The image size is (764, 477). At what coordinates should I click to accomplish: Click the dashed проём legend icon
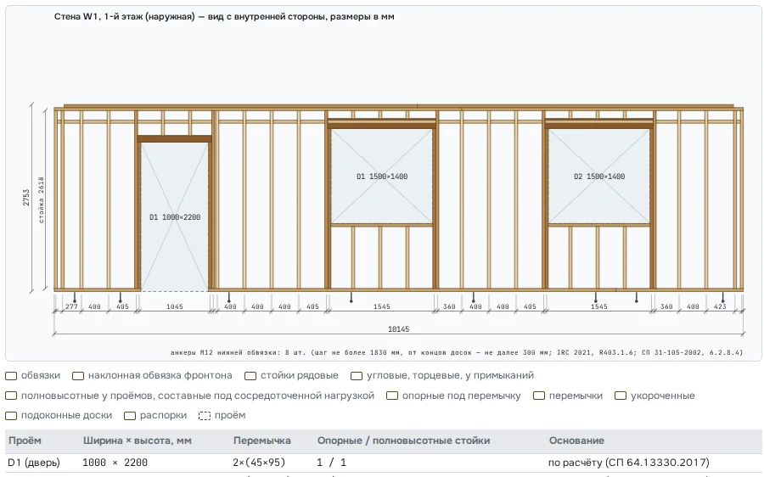point(205,416)
